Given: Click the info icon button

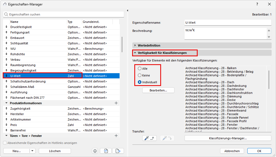Looking at the screenshot, I should tap(95, 151).
